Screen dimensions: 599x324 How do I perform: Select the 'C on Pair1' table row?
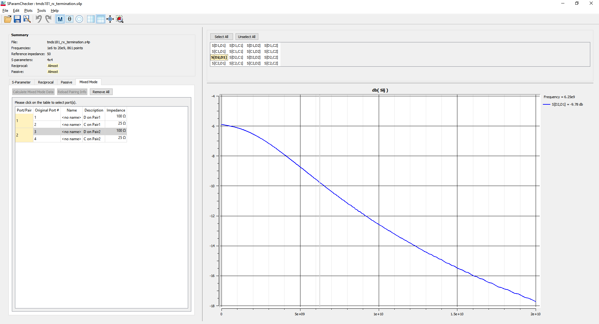(x=80, y=125)
